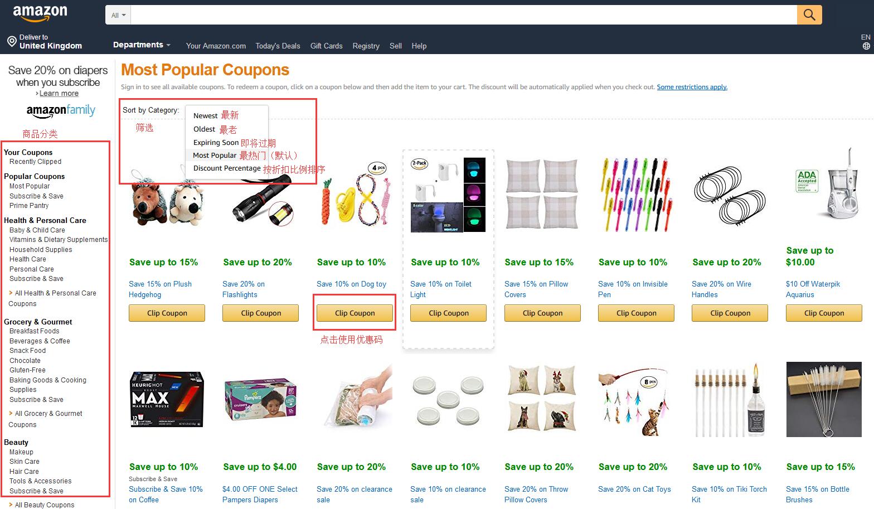Expand the Departments menu
The width and height of the screenshot is (874, 509).
(x=141, y=45)
